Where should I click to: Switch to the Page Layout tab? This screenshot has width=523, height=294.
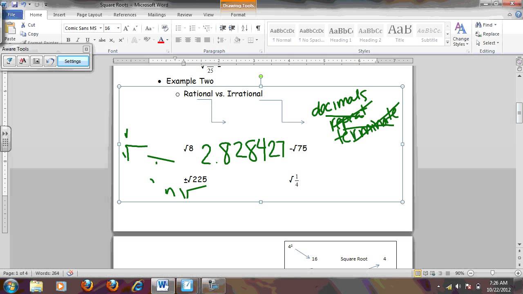click(x=89, y=15)
